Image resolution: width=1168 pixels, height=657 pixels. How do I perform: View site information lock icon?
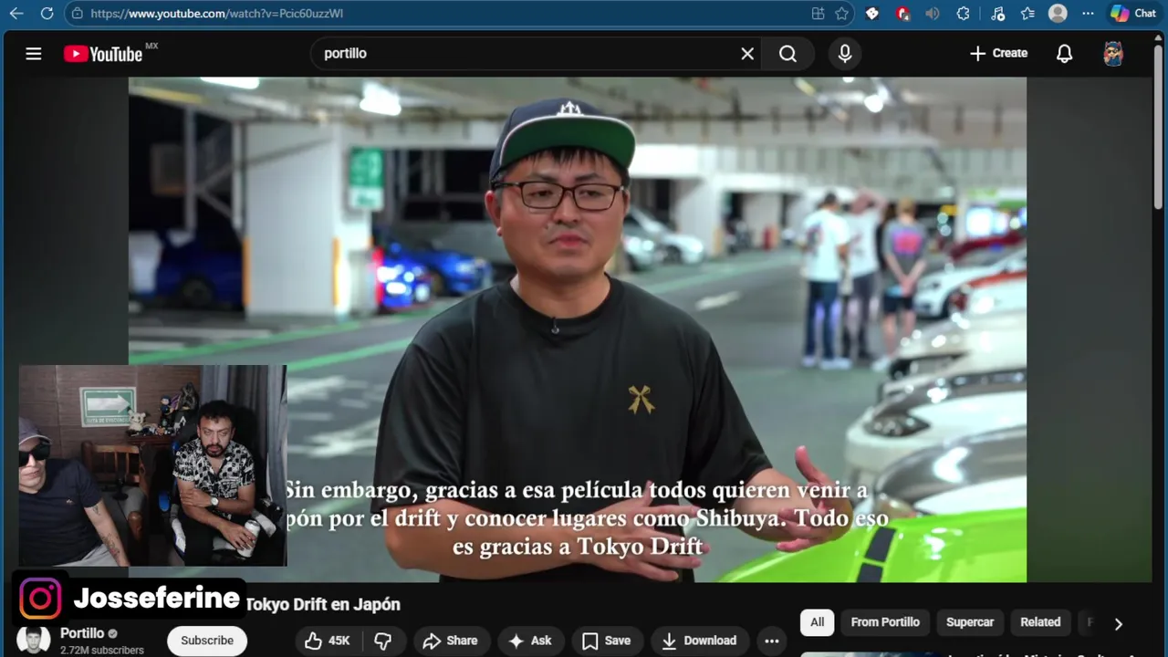point(77,14)
